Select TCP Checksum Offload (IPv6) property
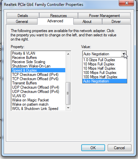138x159 pixels. click(x=38, y=79)
